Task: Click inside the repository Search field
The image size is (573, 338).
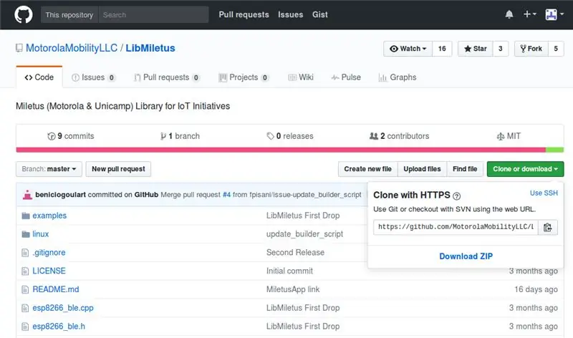Action: pos(153,15)
